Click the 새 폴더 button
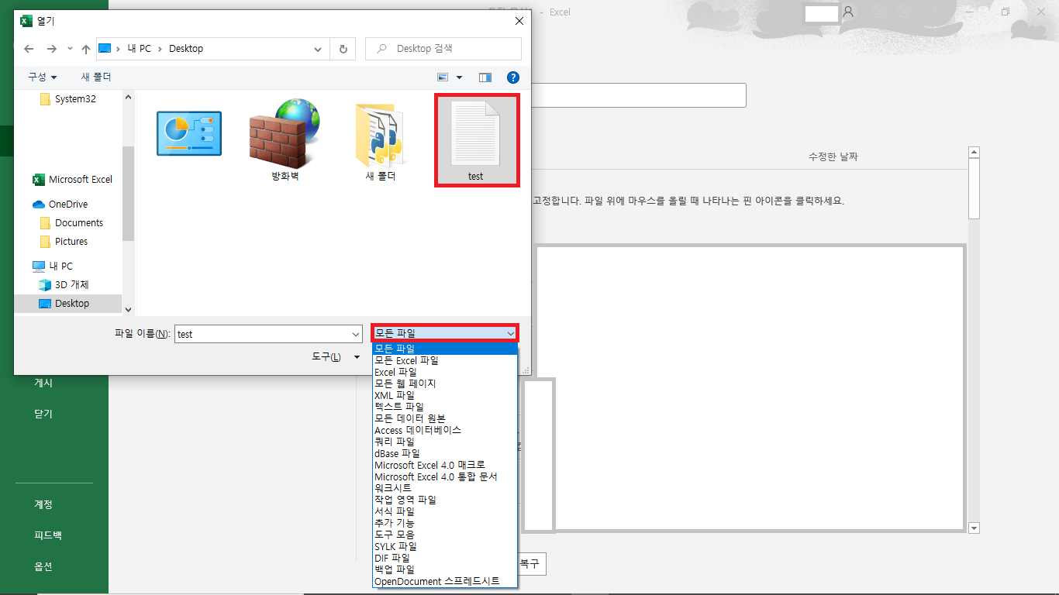The height and width of the screenshot is (595, 1059). tap(96, 77)
